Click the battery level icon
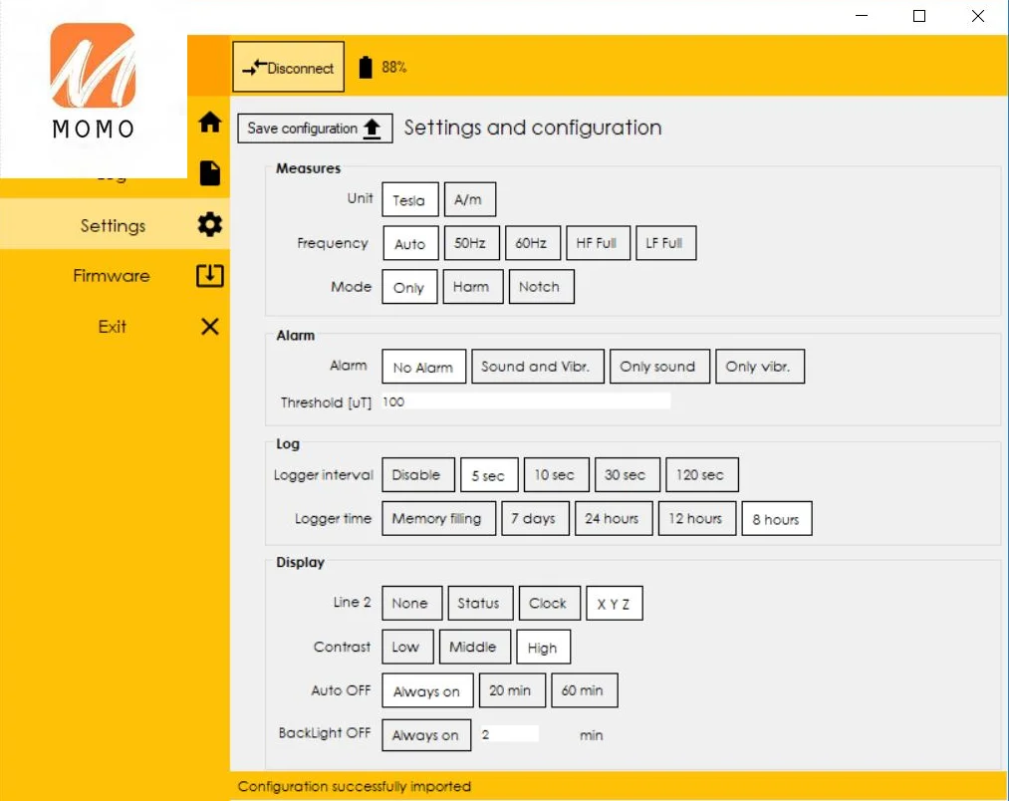The width and height of the screenshot is (1009, 801). [x=366, y=68]
